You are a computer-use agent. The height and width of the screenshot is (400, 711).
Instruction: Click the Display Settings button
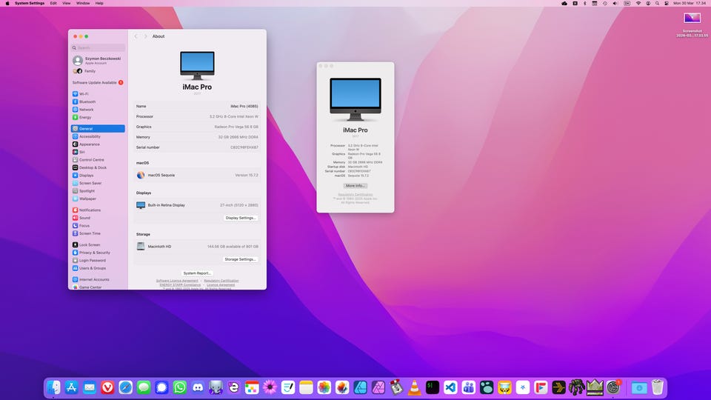point(241,218)
